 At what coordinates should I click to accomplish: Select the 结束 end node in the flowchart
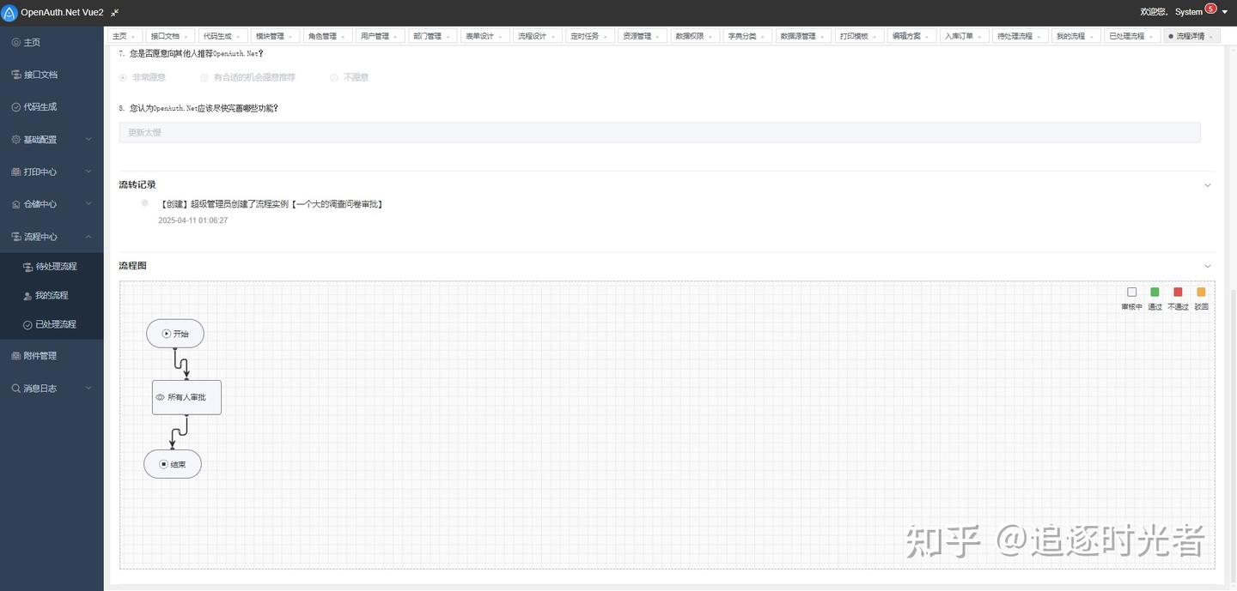pyautogui.click(x=172, y=463)
